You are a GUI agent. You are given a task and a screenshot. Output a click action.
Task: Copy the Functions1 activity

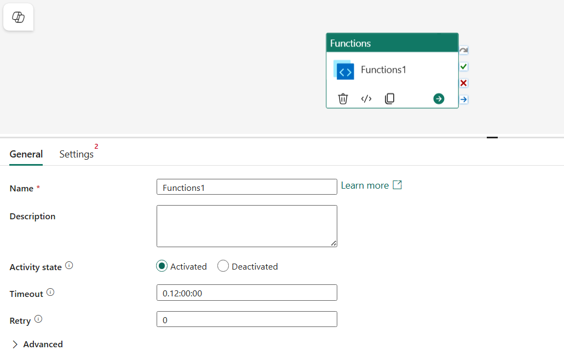(389, 98)
